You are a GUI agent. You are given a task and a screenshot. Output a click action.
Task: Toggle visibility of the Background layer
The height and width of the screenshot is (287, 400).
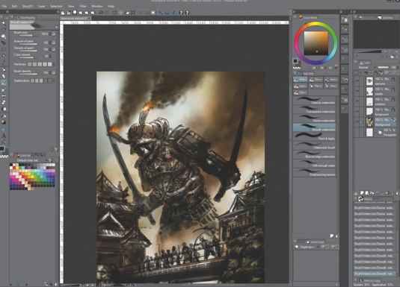point(357,122)
